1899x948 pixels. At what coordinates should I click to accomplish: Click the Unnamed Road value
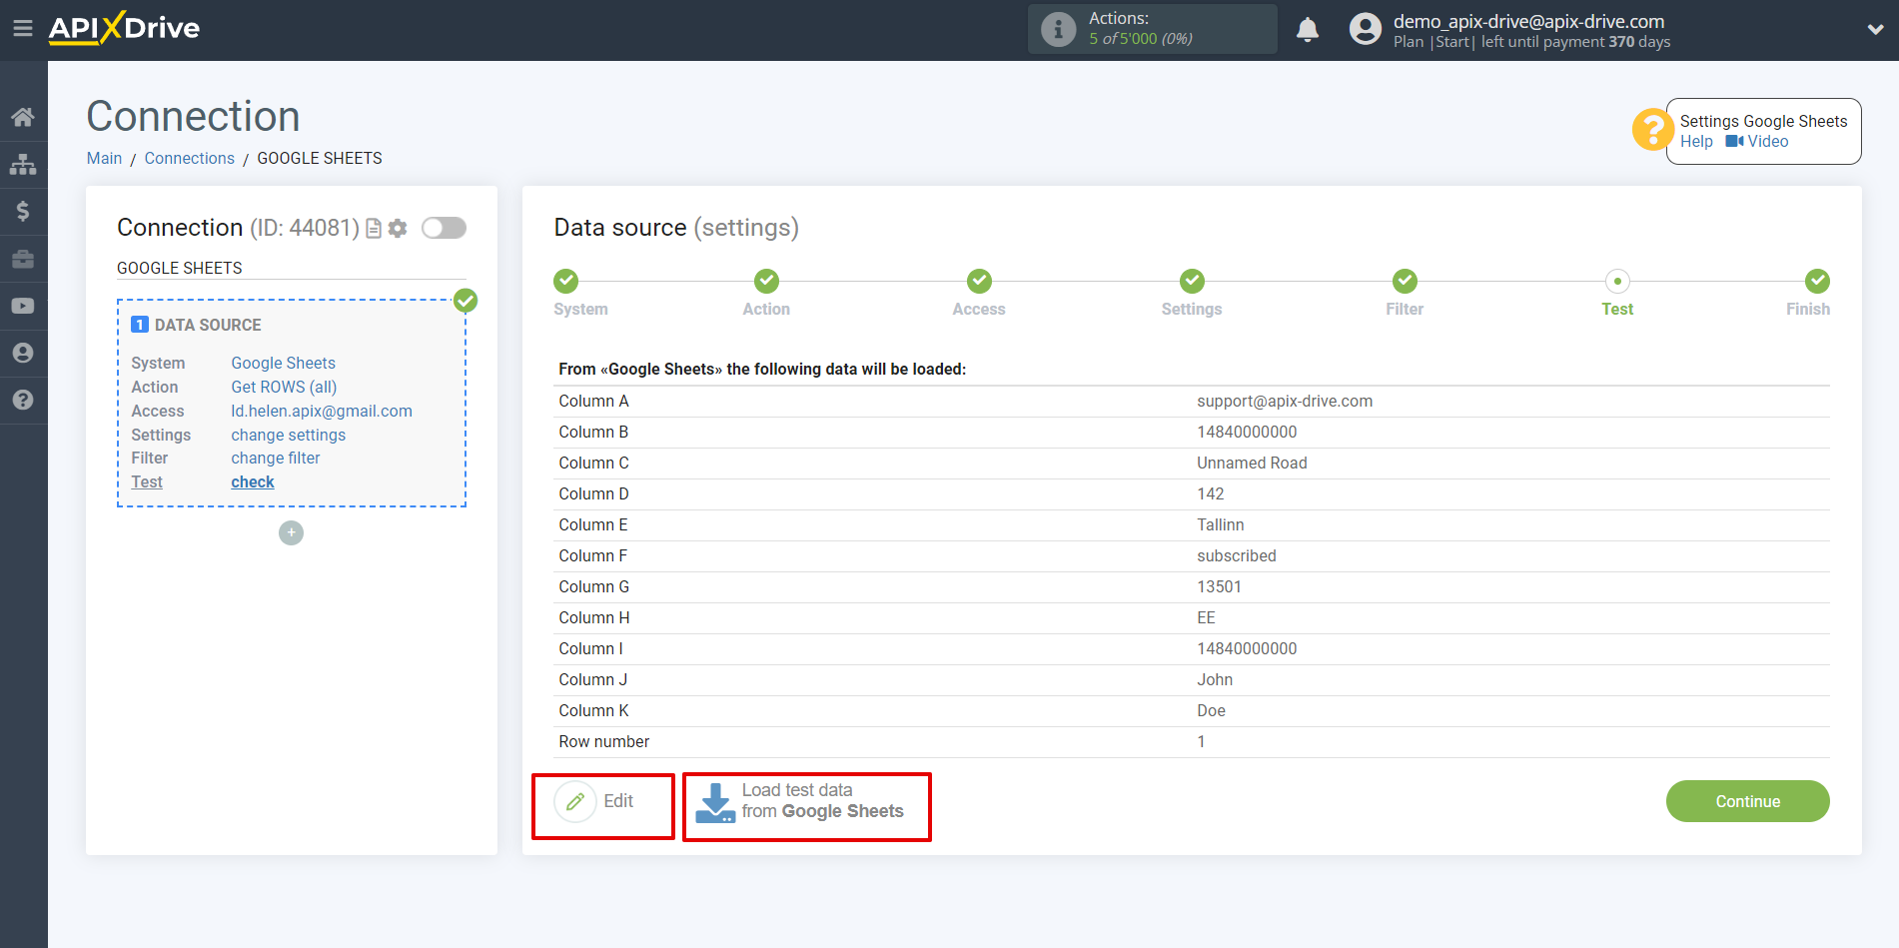pos(1252,464)
